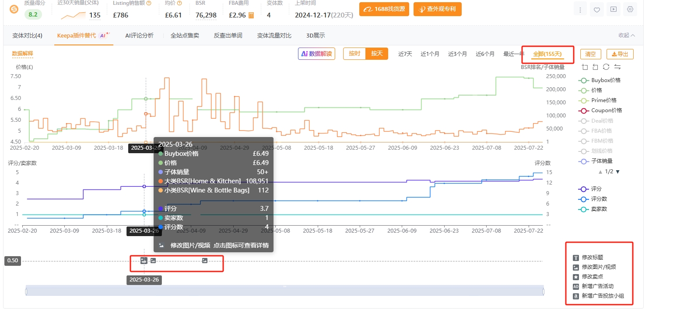Go to next legend page arrow
The width and height of the screenshot is (691, 309).
point(617,172)
